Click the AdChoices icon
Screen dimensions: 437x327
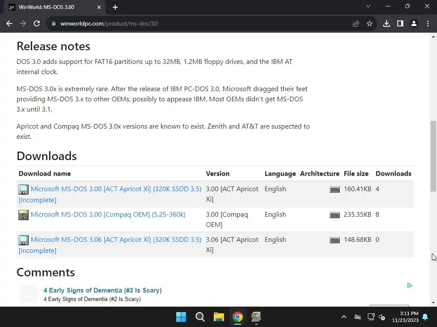click(409, 286)
